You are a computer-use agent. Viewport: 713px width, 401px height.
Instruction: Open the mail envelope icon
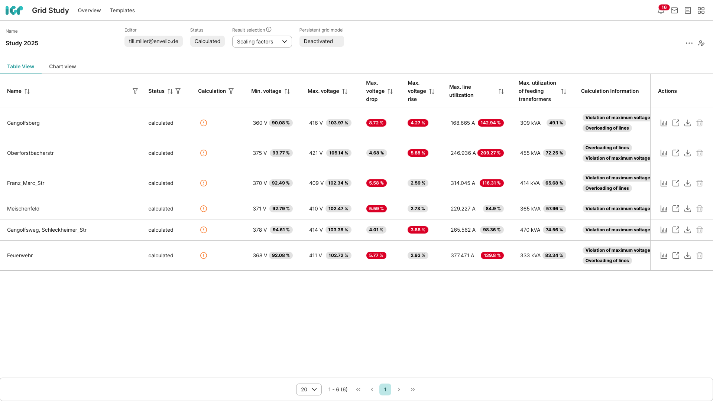point(674,10)
